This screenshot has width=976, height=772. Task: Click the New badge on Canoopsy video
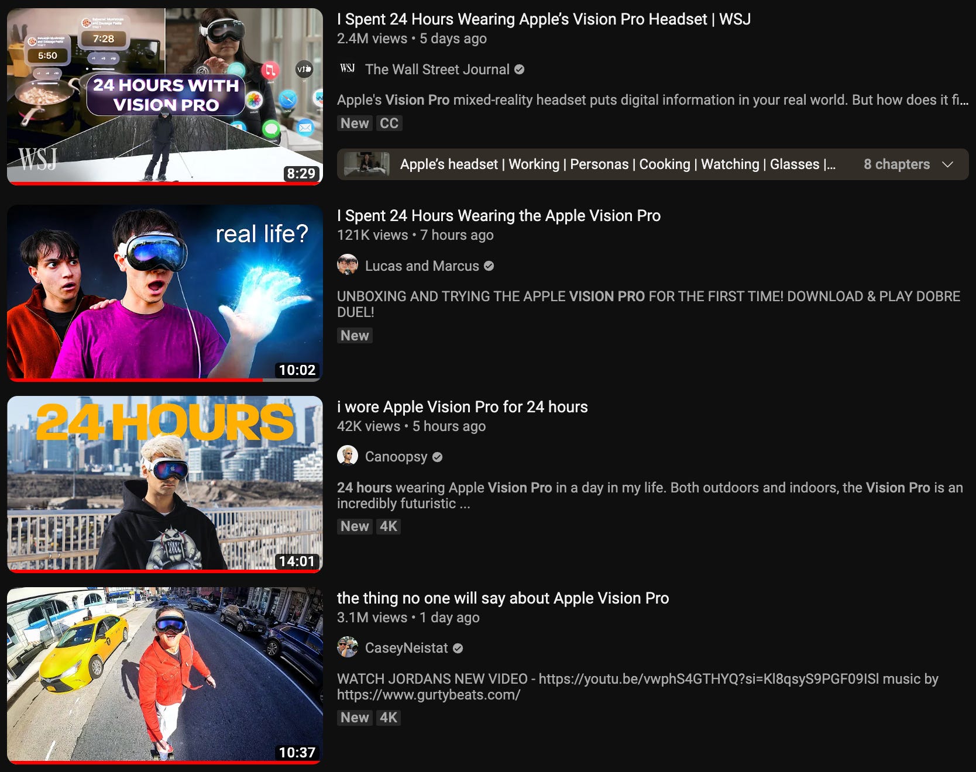(x=355, y=526)
